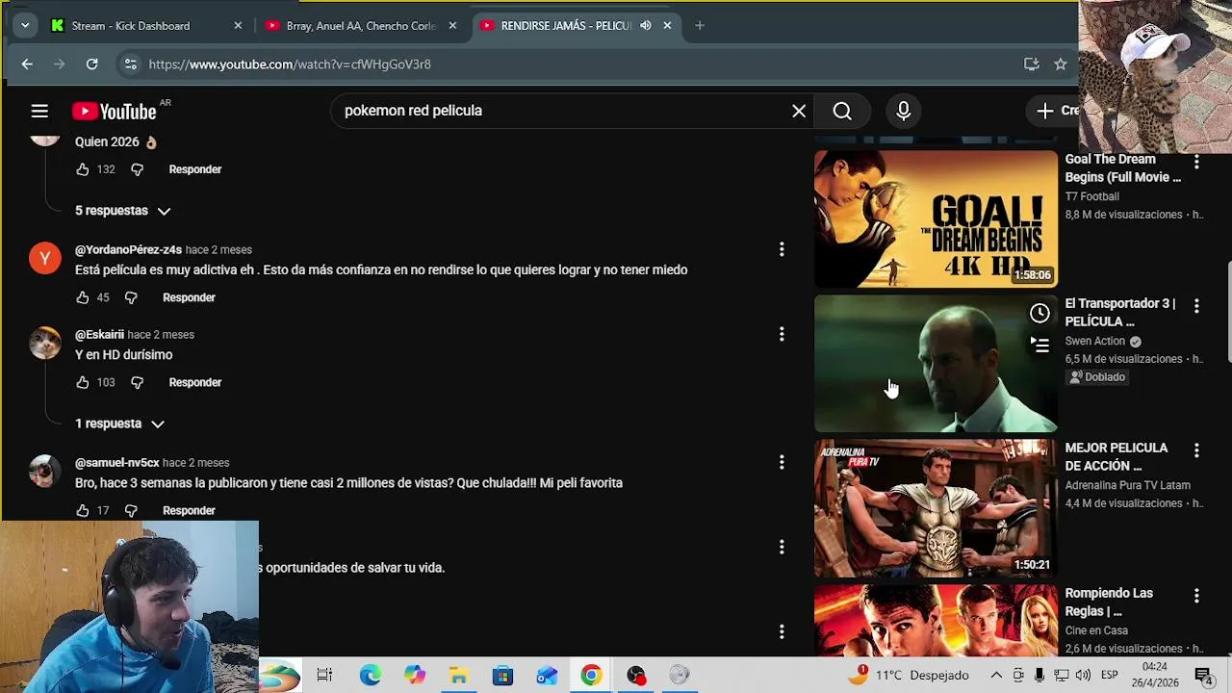Open Task View in the taskbar
Image resolution: width=1232 pixels, height=693 pixels.
tap(324, 676)
